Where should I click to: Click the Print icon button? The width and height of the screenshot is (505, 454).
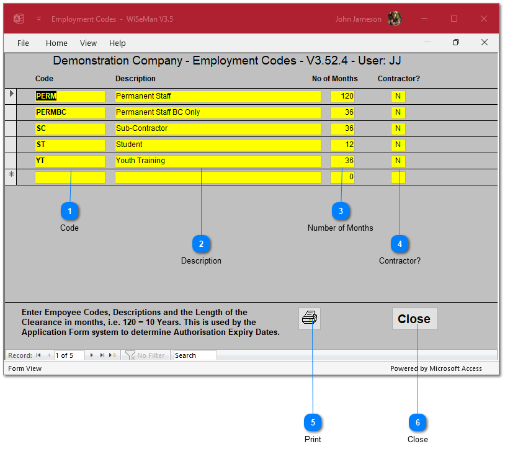pos(309,319)
